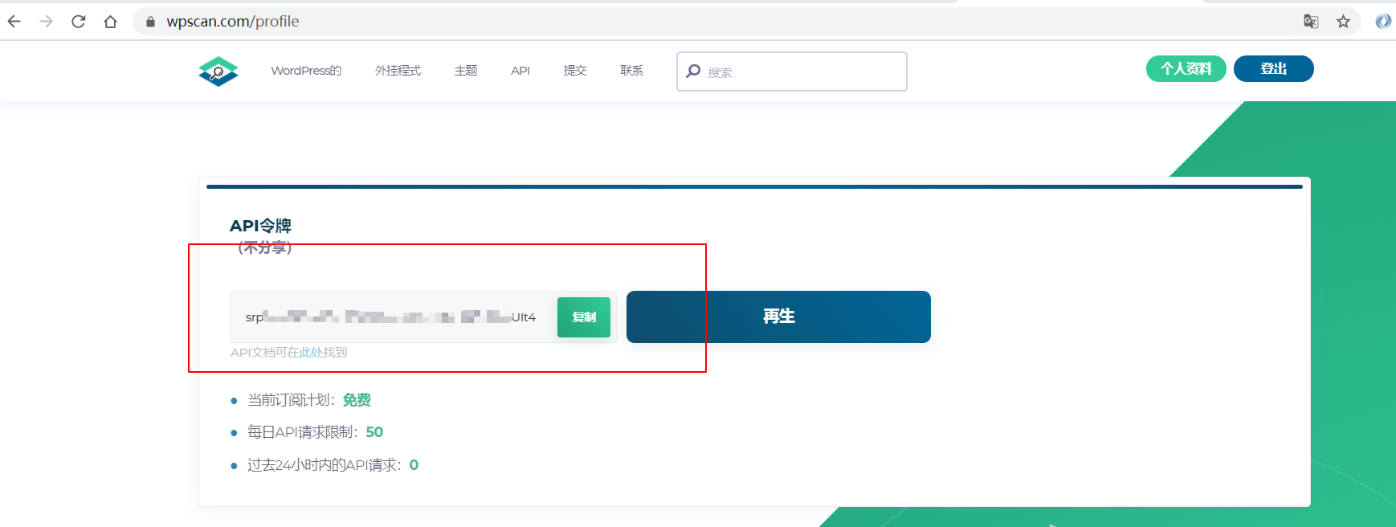Click the past 24 hours API requests value 0
This screenshot has height=527, width=1396.
coord(414,465)
